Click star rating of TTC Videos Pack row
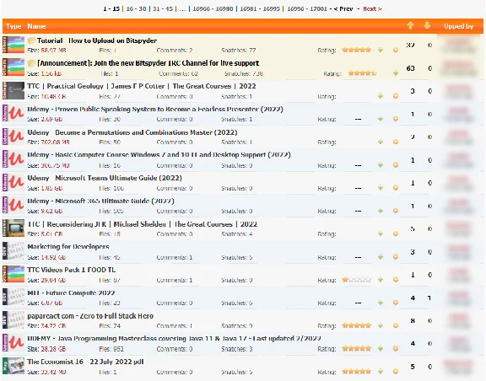486x381 pixels. (x=356, y=280)
